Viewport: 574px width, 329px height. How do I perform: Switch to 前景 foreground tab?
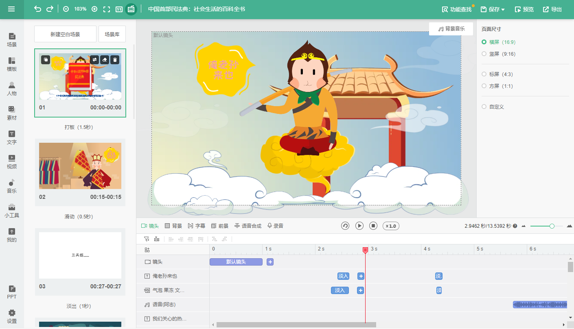219,226
